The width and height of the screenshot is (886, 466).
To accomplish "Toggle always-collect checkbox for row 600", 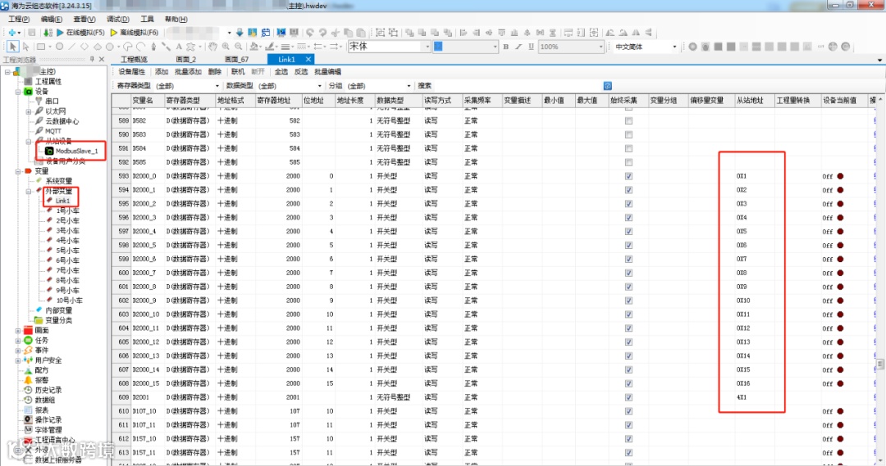I will click(x=628, y=273).
